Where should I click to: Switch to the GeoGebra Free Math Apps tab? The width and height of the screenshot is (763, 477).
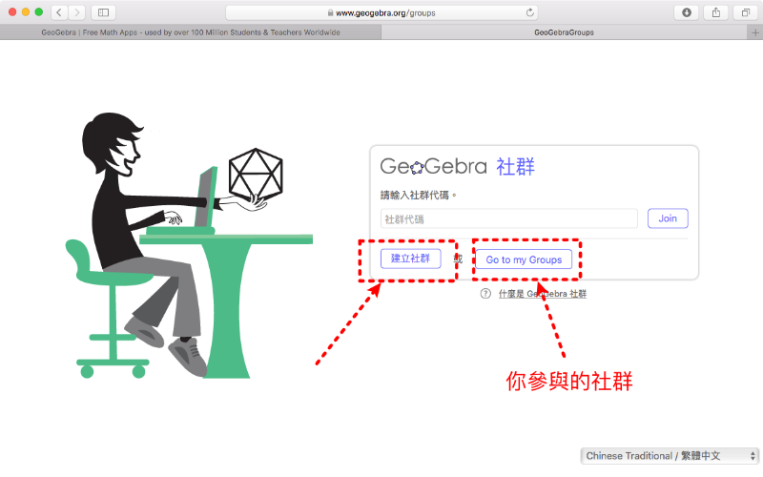[190, 32]
